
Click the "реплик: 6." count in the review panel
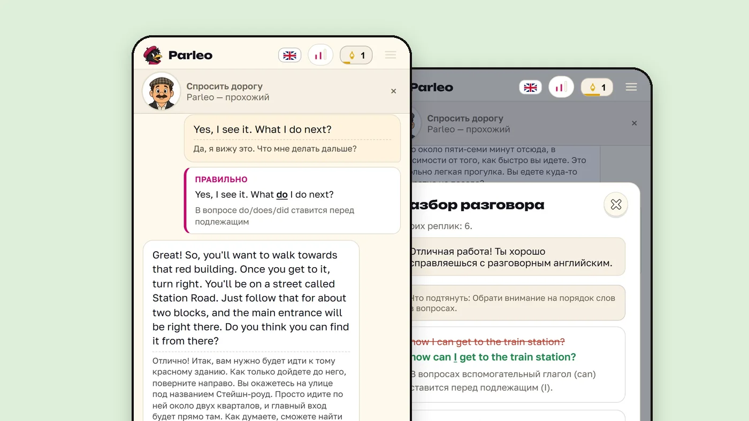tap(449, 226)
